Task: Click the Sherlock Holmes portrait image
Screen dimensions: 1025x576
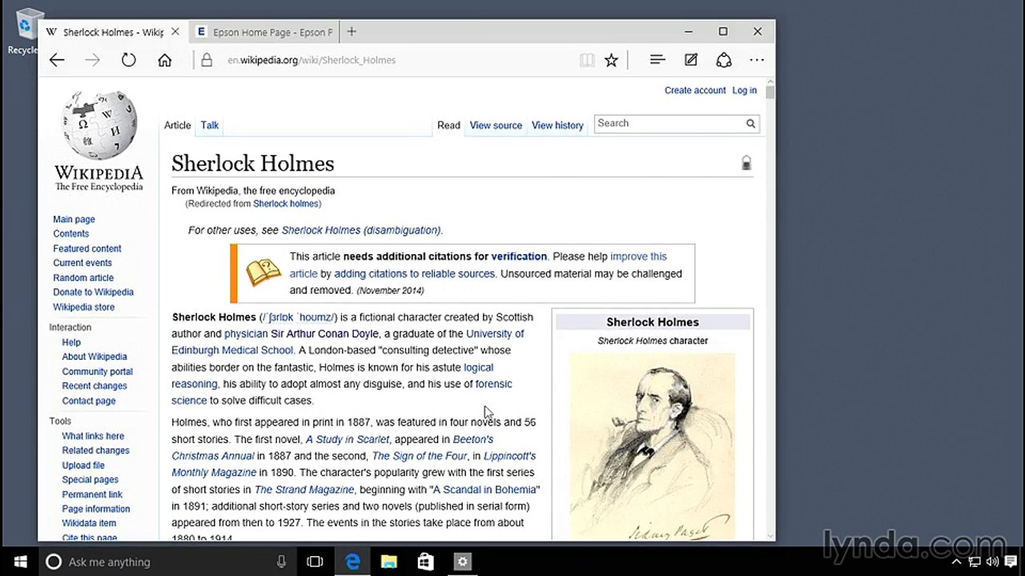Action: tap(653, 446)
